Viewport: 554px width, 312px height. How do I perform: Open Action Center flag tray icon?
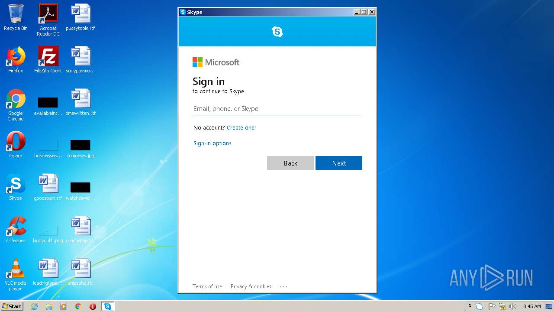[x=492, y=306]
